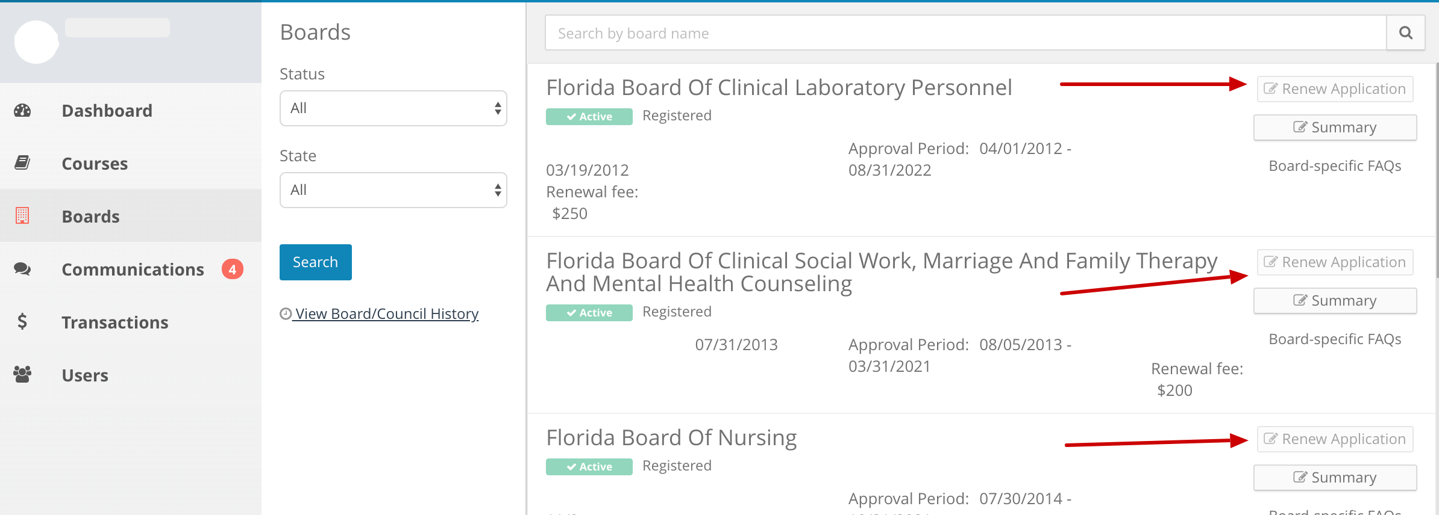
Task: Renew application for Clinical Laboratory Personnel board
Action: pyautogui.click(x=1335, y=89)
